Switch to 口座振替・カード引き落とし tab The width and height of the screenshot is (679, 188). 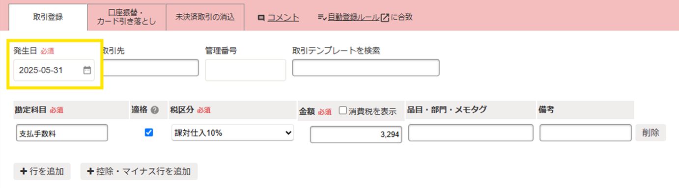(x=127, y=17)
